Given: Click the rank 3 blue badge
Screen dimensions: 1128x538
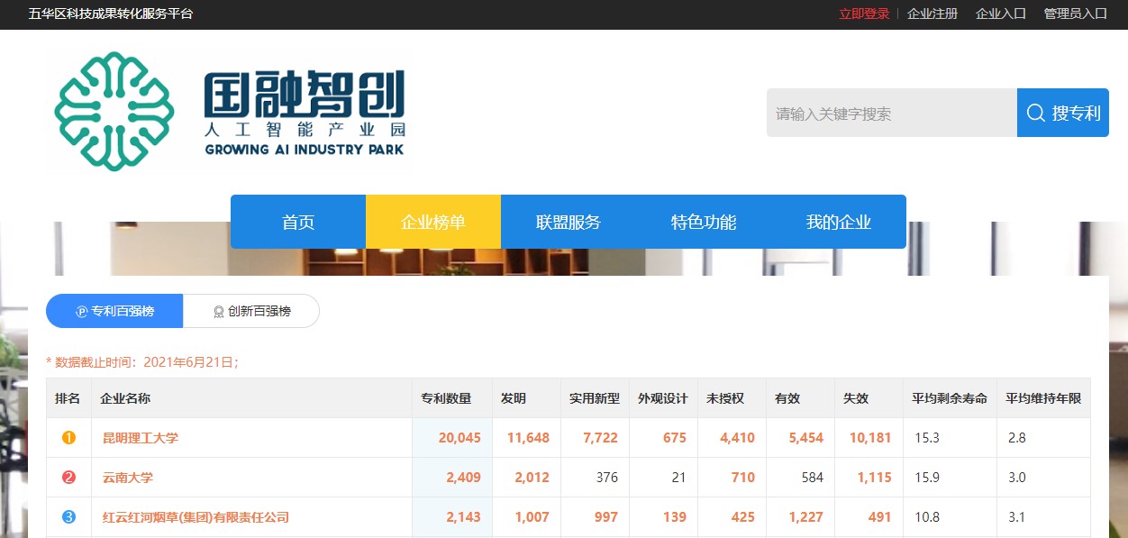Looking at the screenshot, I should click(x=68, y=517).
